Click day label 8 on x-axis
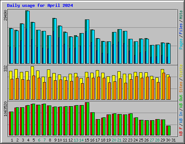 click(x=50, y=140)
